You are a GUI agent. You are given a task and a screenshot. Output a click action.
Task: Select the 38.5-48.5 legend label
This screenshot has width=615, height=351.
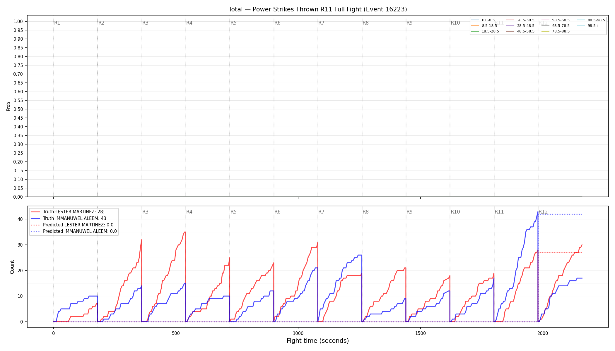pos(526,26)
